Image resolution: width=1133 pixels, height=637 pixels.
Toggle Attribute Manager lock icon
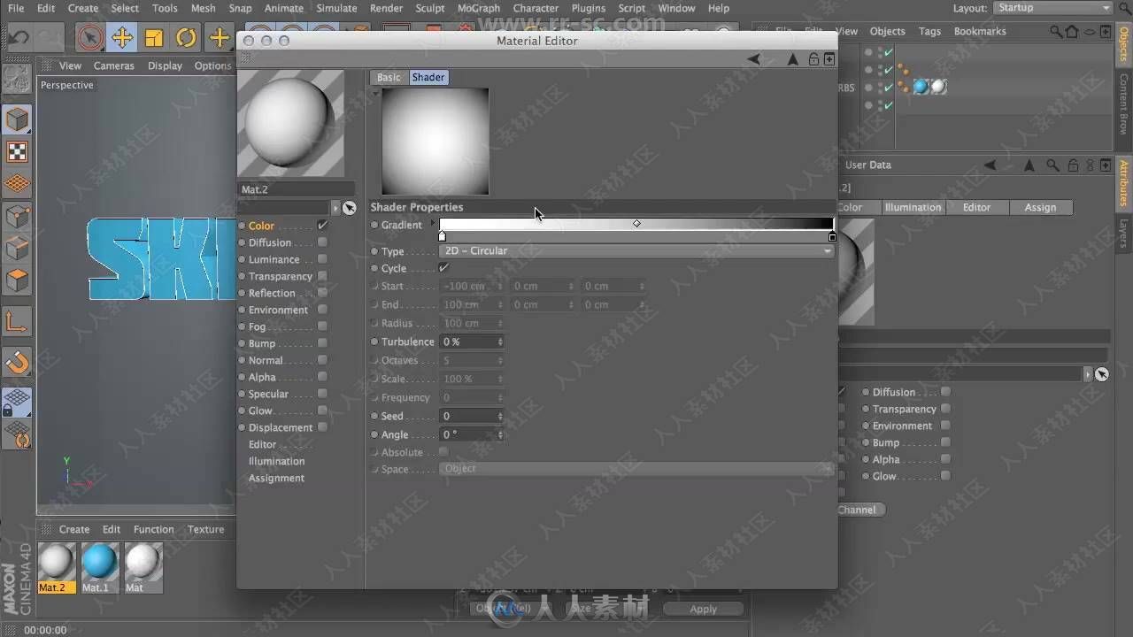coord(1073,165)
